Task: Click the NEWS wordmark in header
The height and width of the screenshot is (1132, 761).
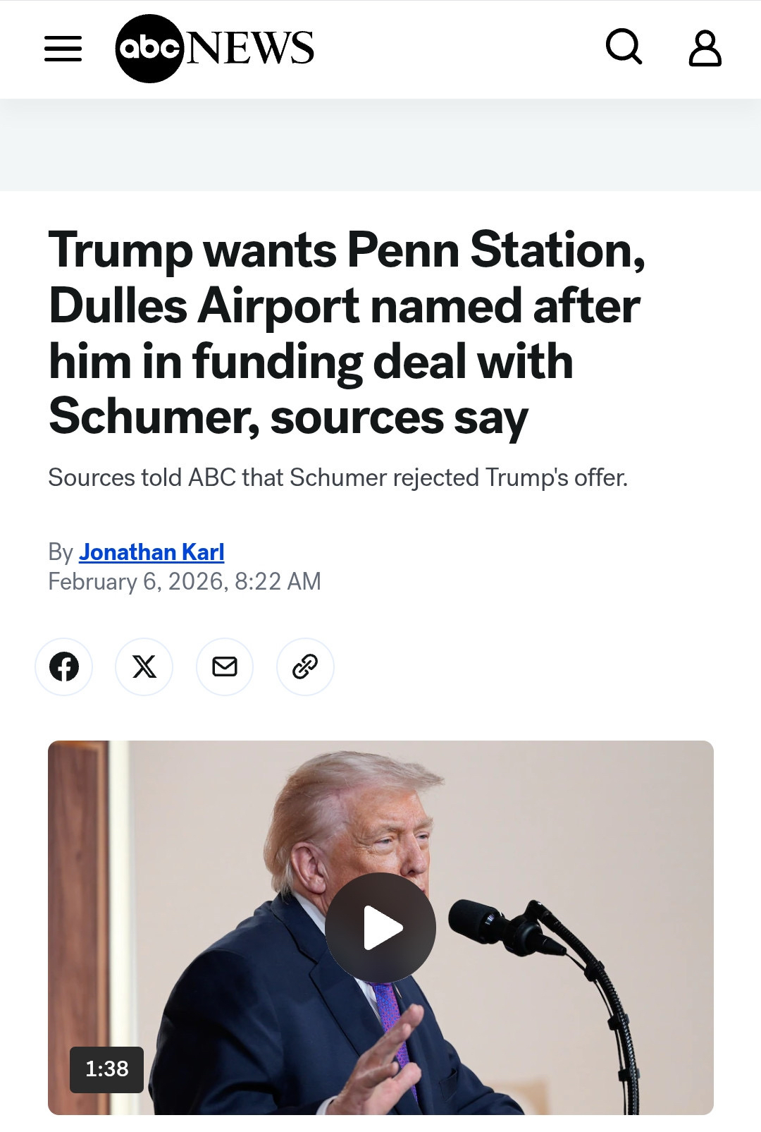Action: click(250, 49)
